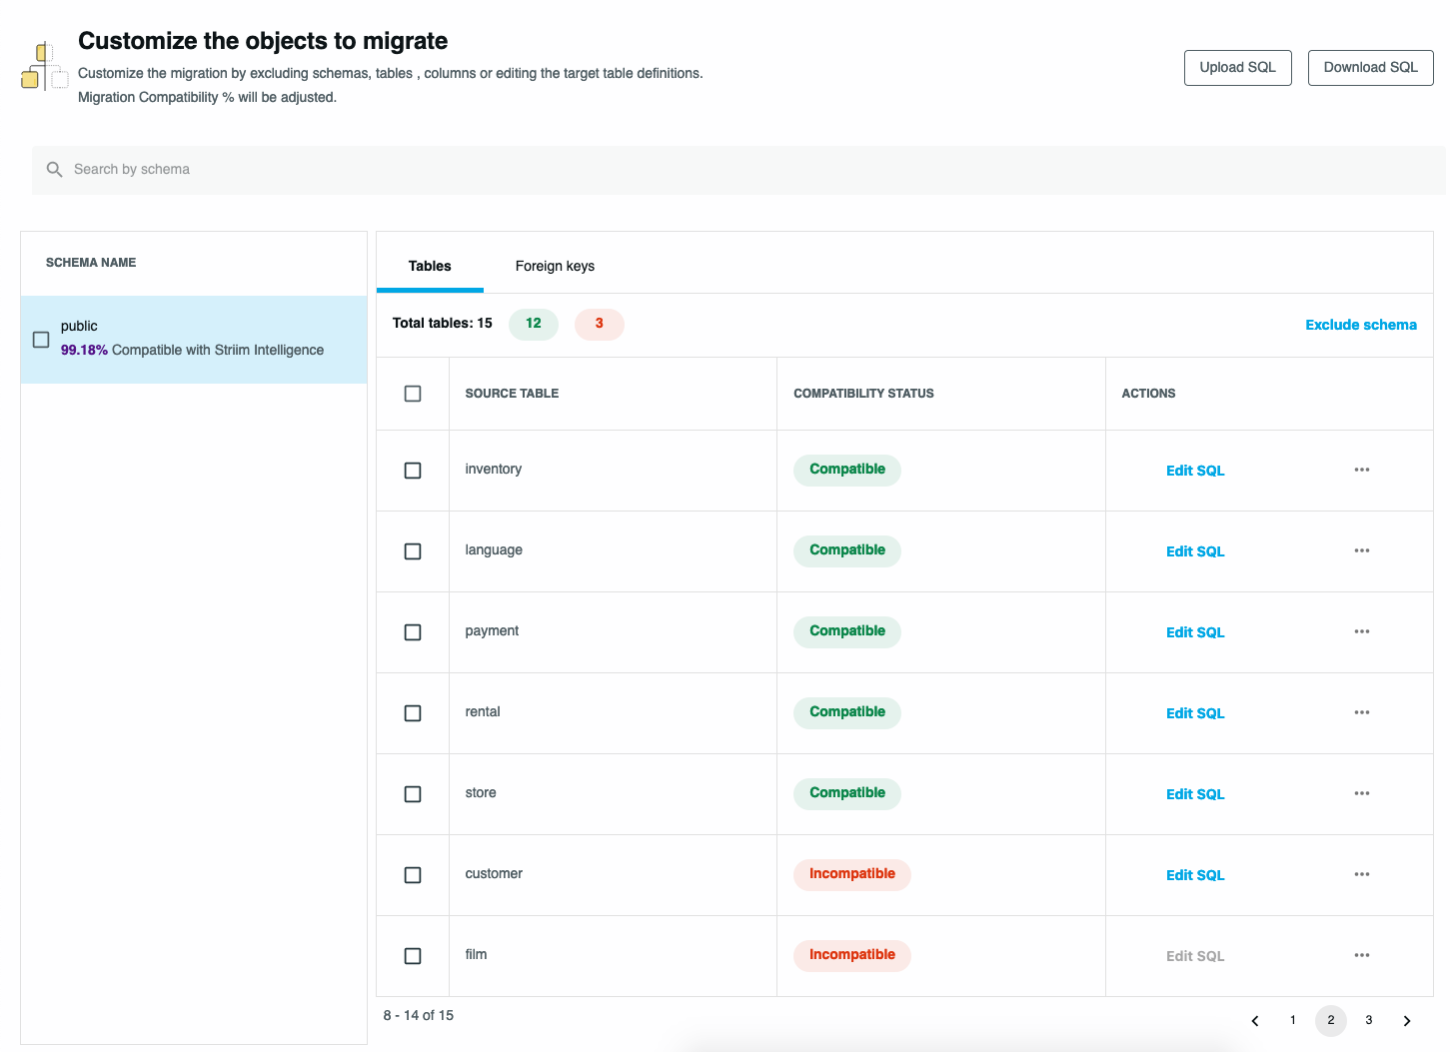The width and height of the screenshot is (1450, 1052).
Task: Tick the checkbox for film table
Action: pyautogui.click(x=413, y=956)
